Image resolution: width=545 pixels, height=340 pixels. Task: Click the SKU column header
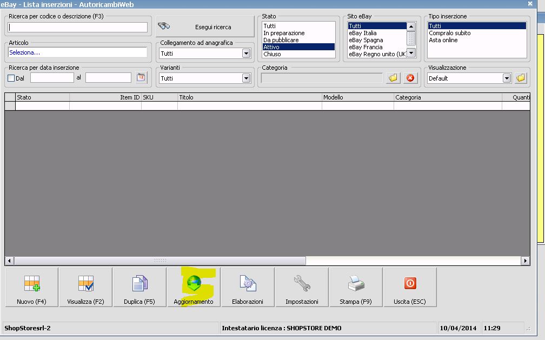point(159,97)
